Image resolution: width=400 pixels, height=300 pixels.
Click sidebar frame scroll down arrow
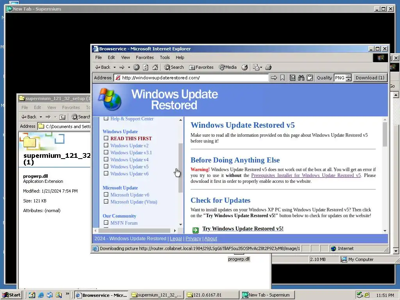click(x=180, y=225)
